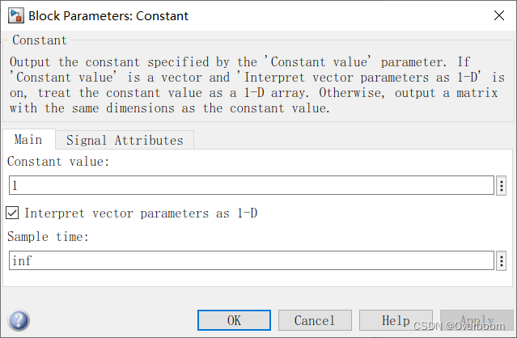Switch to the Main tab
Viewport: 517px width, 338px height.
pyautogui.click(x=28, y=139)
